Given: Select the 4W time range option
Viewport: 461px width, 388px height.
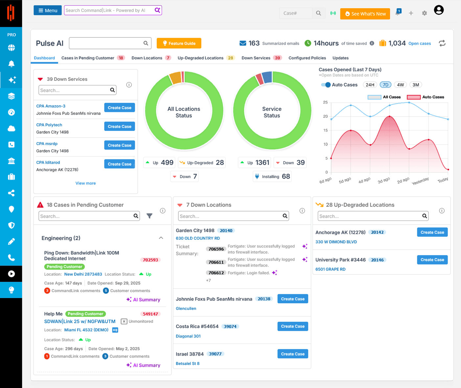Looking at the screenshot, I should coord(400,85).
